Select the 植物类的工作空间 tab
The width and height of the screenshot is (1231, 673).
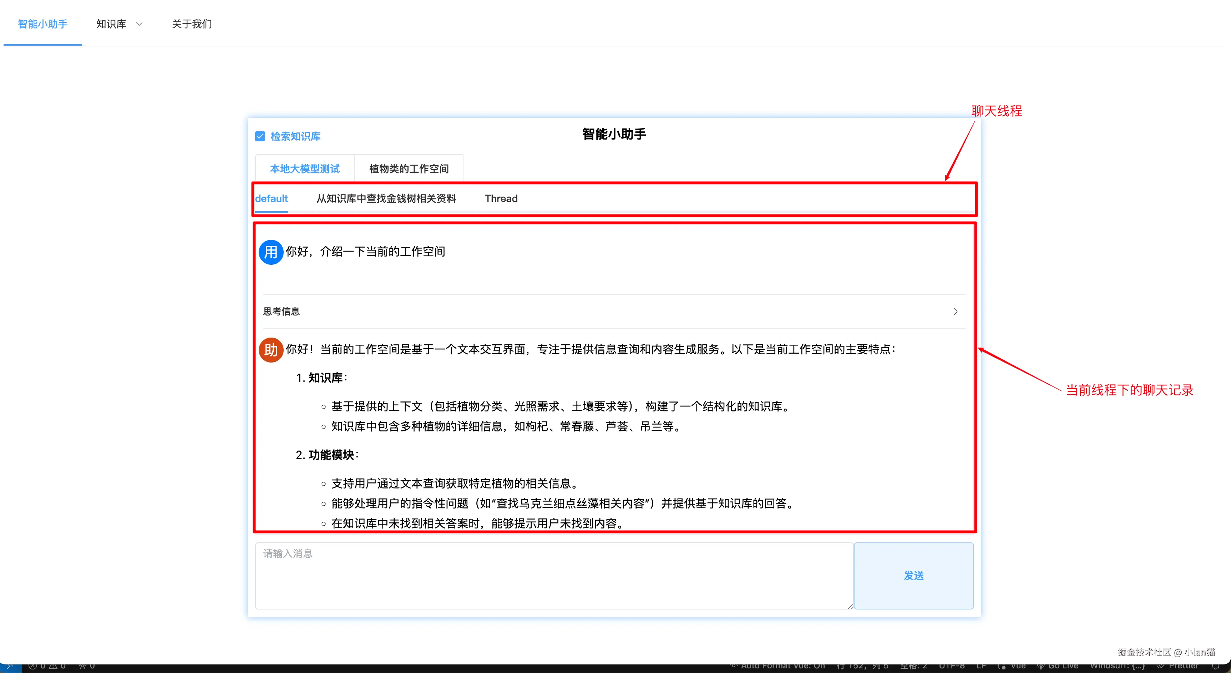409,169
